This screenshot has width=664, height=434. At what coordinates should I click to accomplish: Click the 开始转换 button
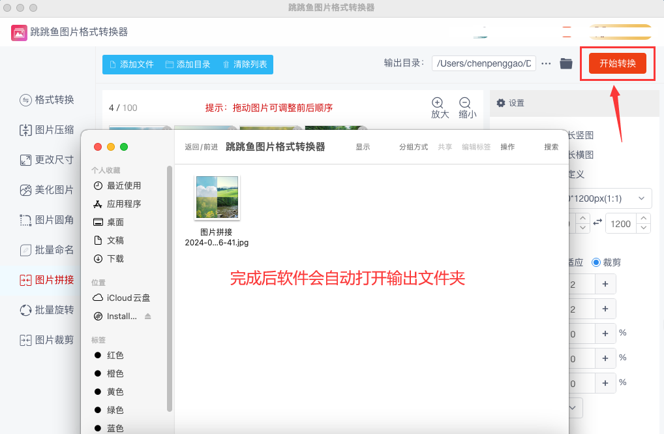[x=617, y=63]
